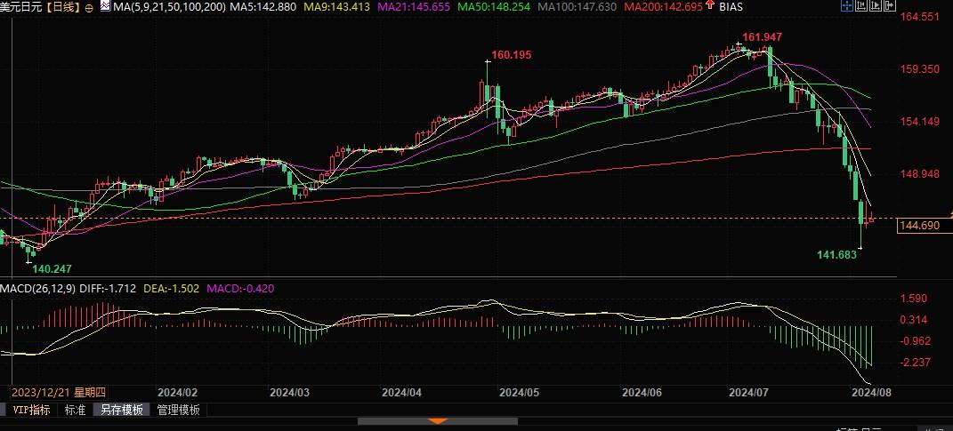953x431 pixels.
Task: Open MA(5,9,21,50,100,200) indicator settings
Action: pos(163,7)
